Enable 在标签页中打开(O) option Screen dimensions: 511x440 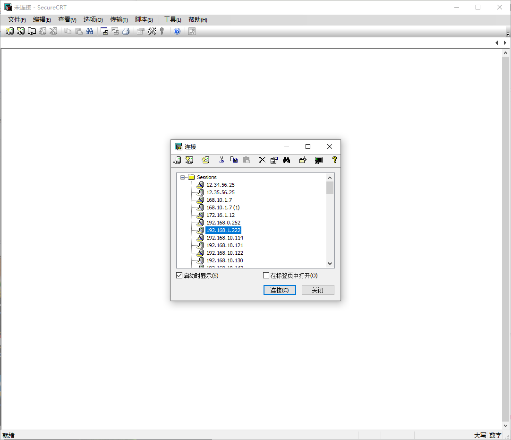(x=266, y=275)
